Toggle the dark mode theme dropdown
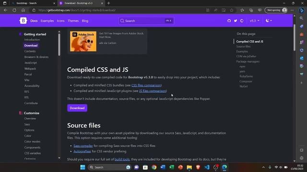The height and width of the screenshot is (172, 307). click(269, 21)
